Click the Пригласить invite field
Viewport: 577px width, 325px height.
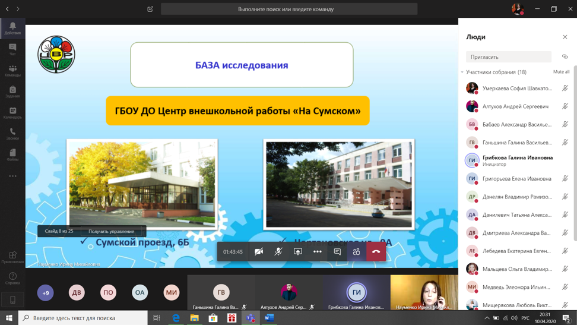[509, 57]
